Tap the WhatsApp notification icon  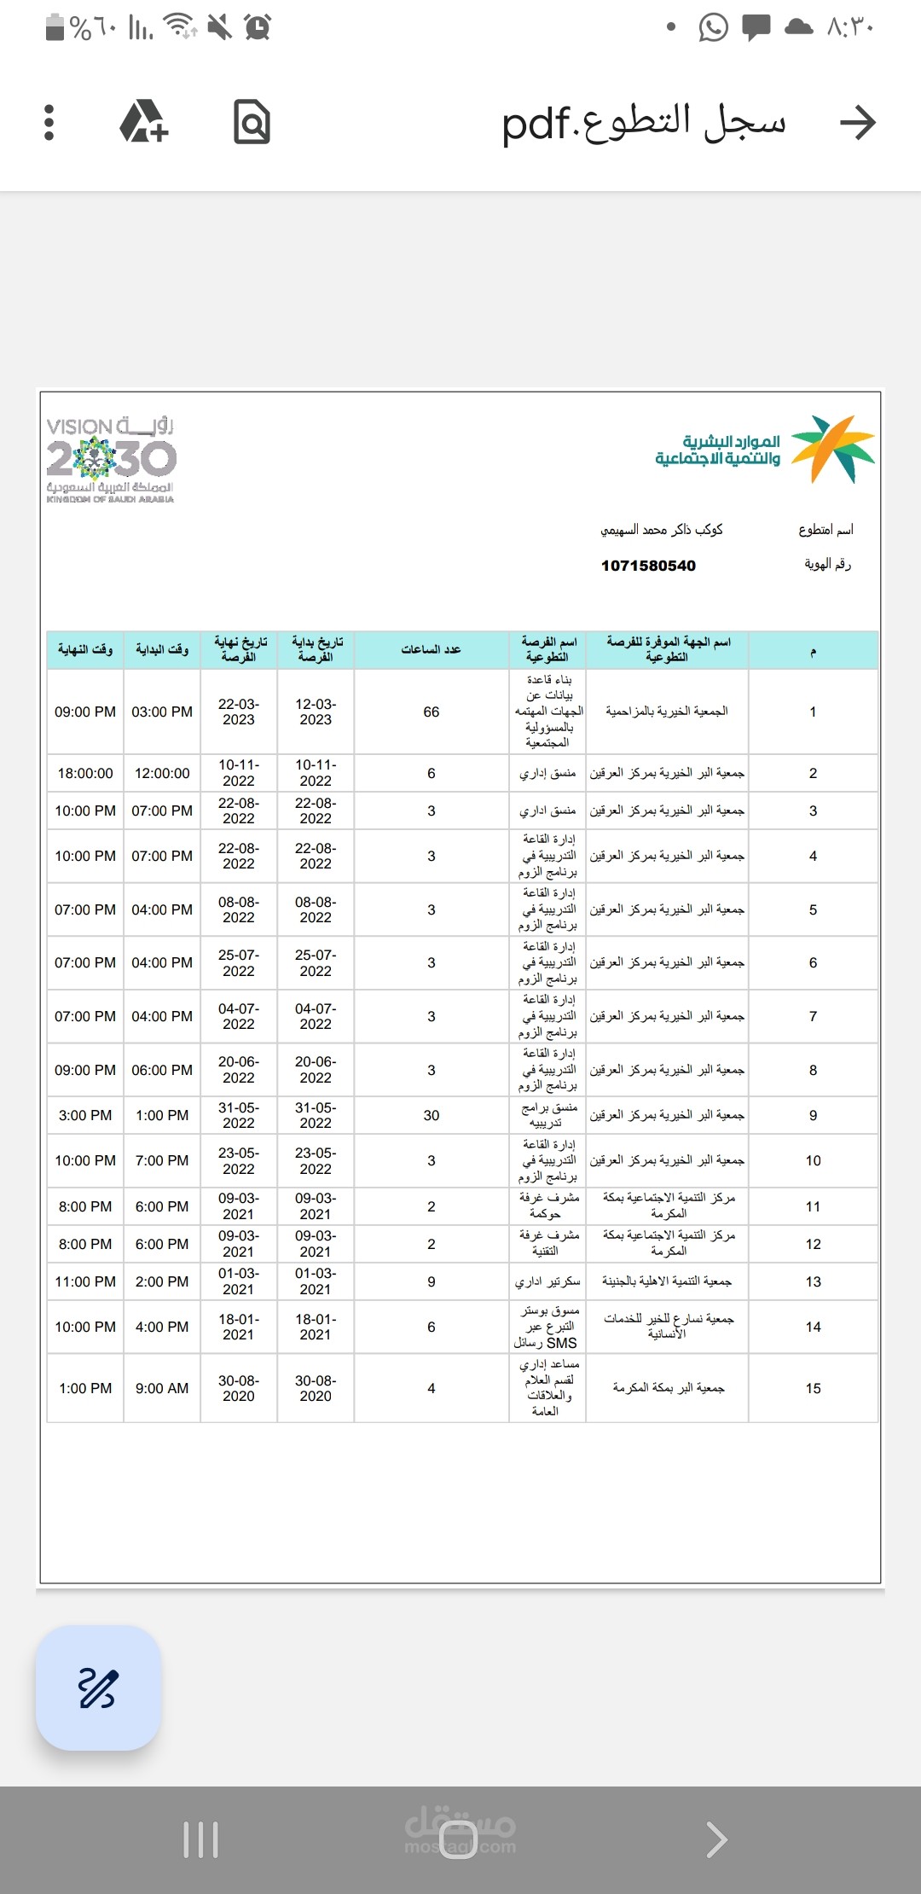713,27
